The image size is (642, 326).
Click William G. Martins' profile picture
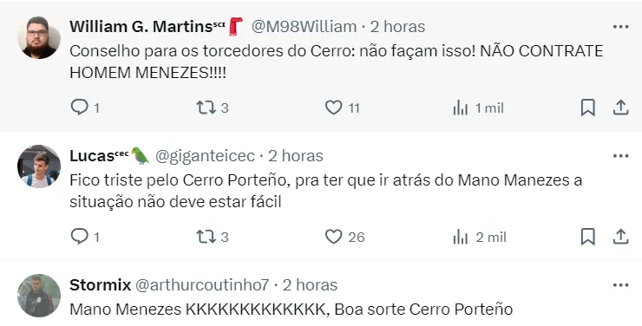(39, 37)
